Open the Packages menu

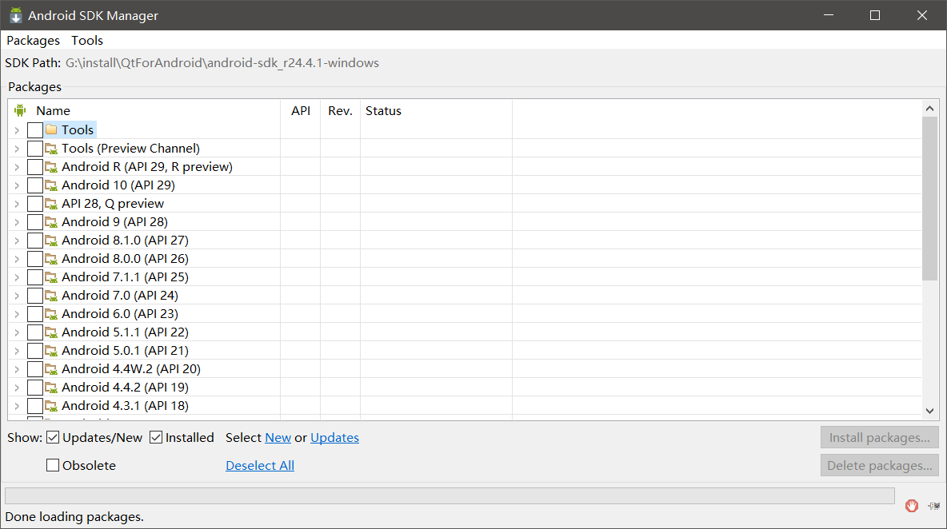(x=33, y=40)
